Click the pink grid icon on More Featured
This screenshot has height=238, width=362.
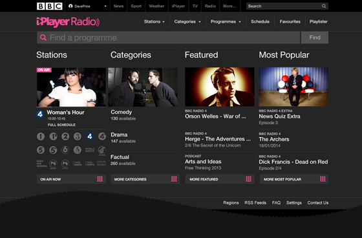pos(249,179)
